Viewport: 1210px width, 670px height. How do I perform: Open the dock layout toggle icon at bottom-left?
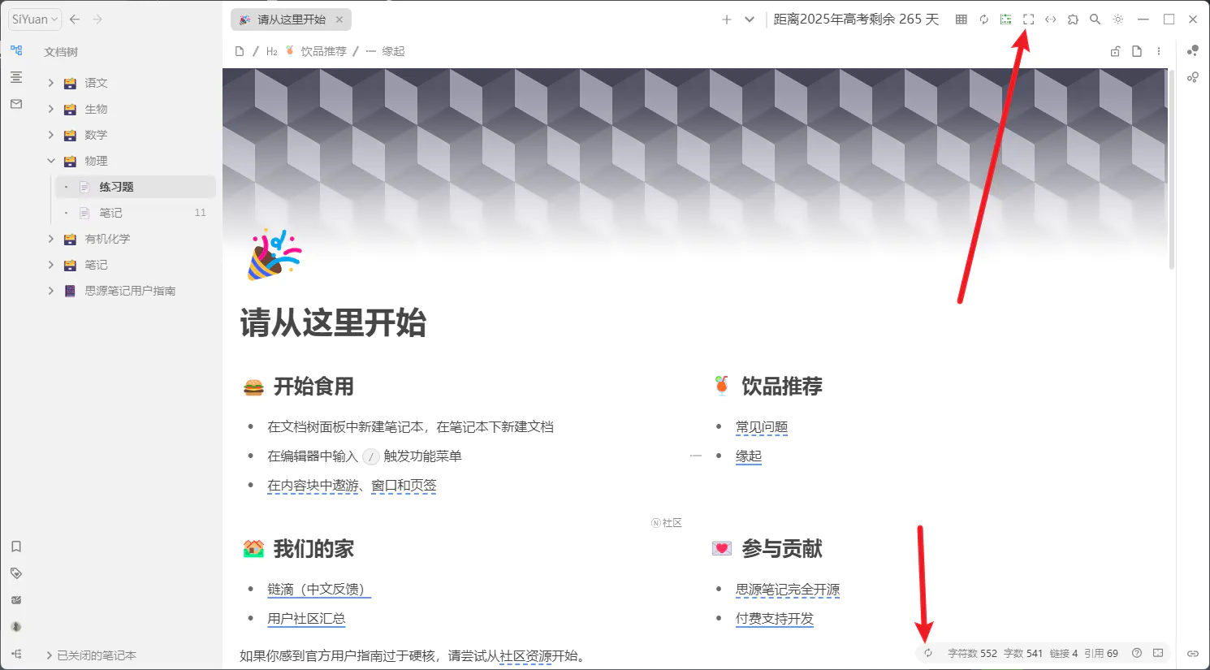[16, 654]
